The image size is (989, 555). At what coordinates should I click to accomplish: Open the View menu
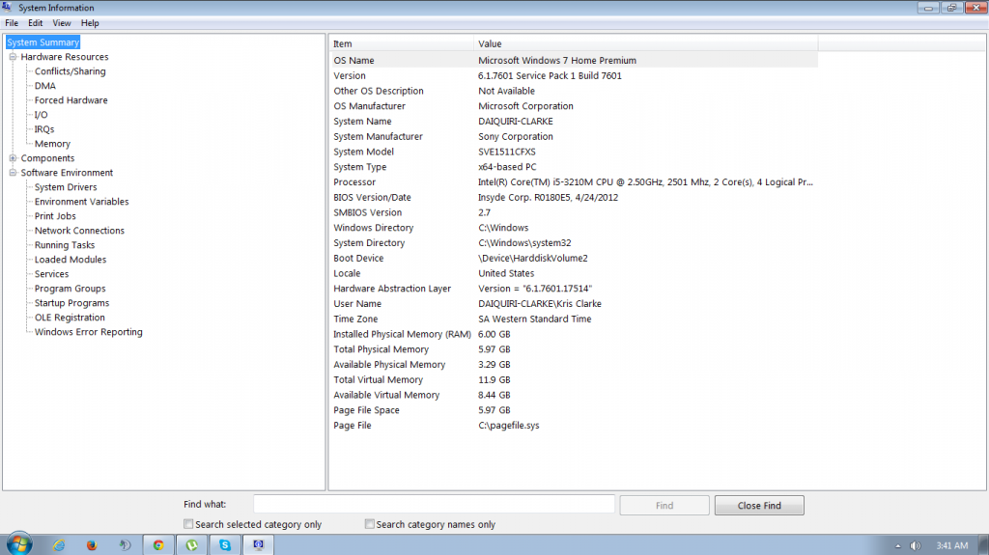click(62, 23)
